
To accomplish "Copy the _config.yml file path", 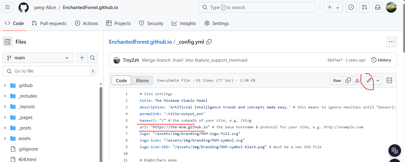I will pos(209,42).
